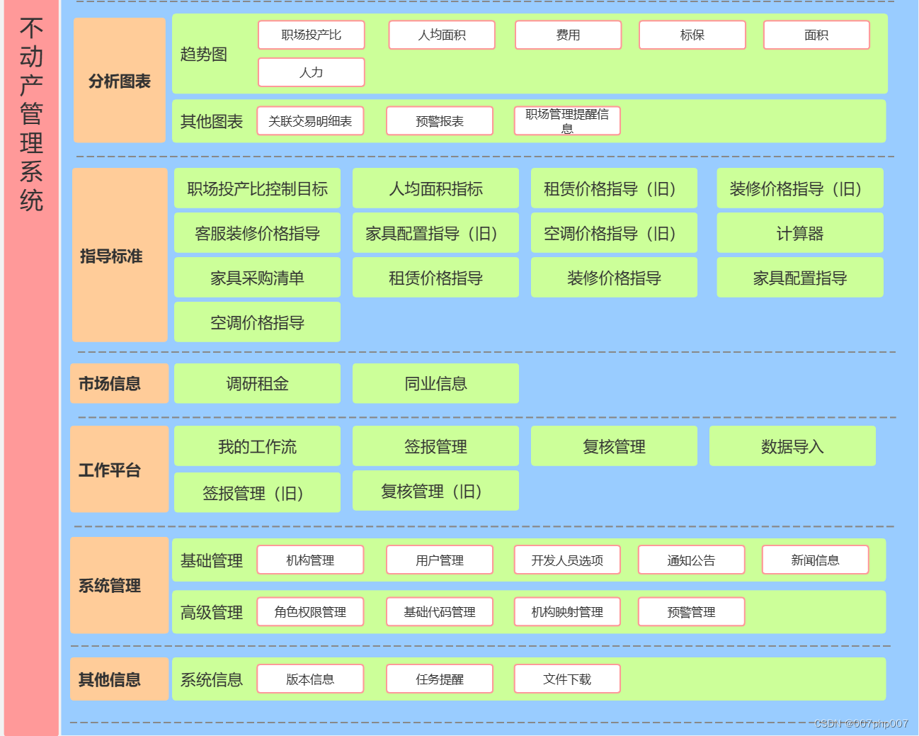Open 角色权限管理 box

pos(310,611)
